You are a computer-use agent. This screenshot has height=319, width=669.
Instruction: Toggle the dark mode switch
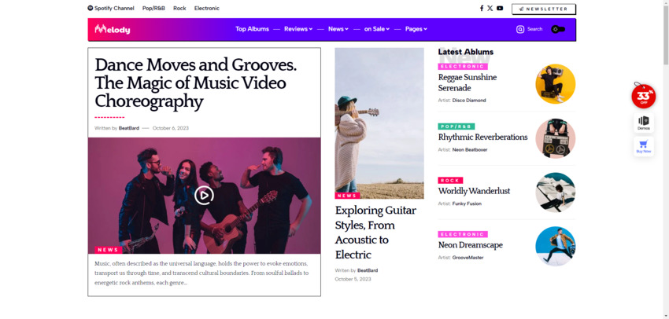tap(558, 29)
